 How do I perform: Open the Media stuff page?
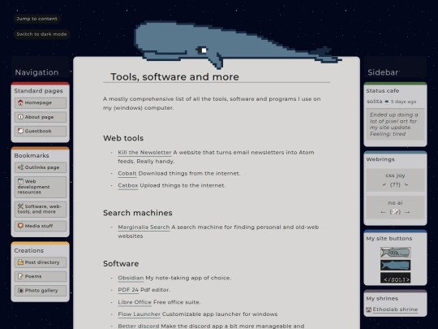(x=41, y=226)
